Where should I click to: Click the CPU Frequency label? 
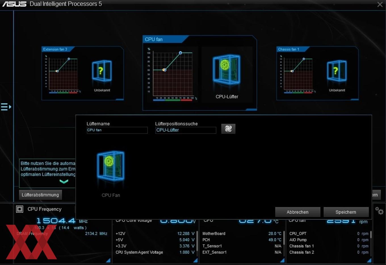coord(44,209)
